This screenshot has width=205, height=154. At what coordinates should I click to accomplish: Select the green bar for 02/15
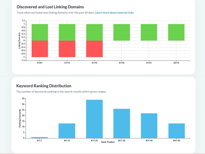coord(176,32)
